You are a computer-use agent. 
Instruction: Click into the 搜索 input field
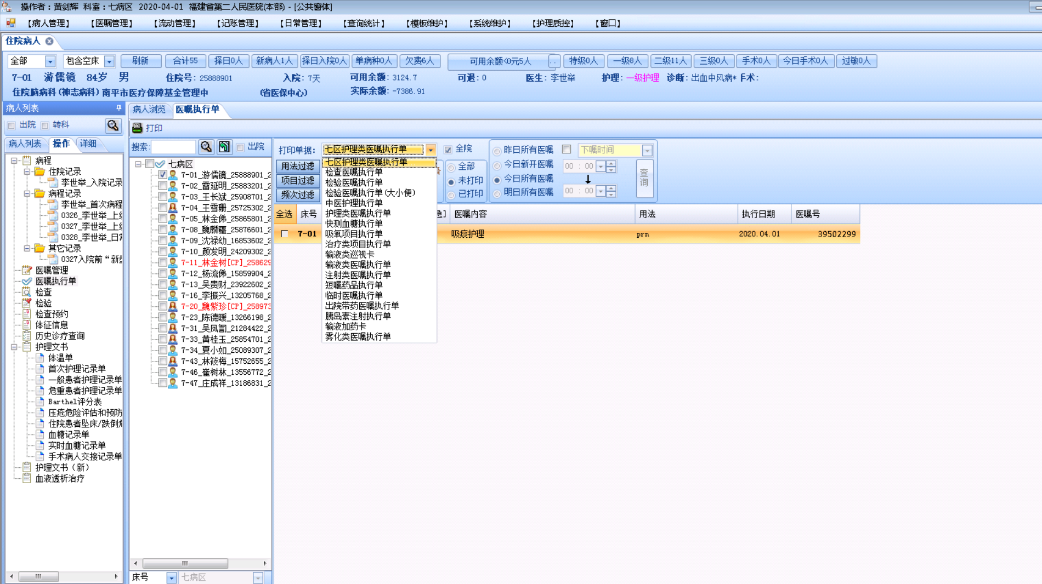click(x=173, y=147)
